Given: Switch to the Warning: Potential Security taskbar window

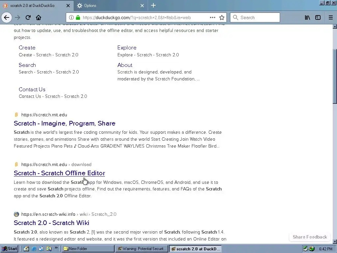Looking at the screenshot, I should 142,249.
